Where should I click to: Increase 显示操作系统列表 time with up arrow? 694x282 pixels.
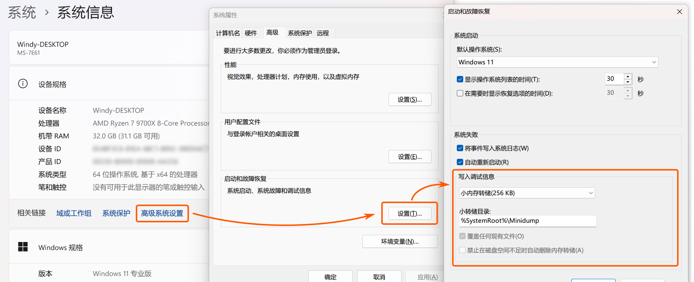(x=628, y=76)
